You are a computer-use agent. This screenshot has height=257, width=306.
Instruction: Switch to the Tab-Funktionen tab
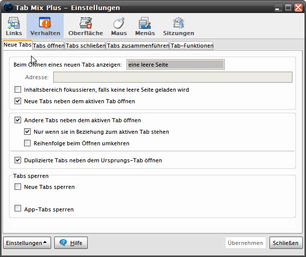click(x=192, y=46)
